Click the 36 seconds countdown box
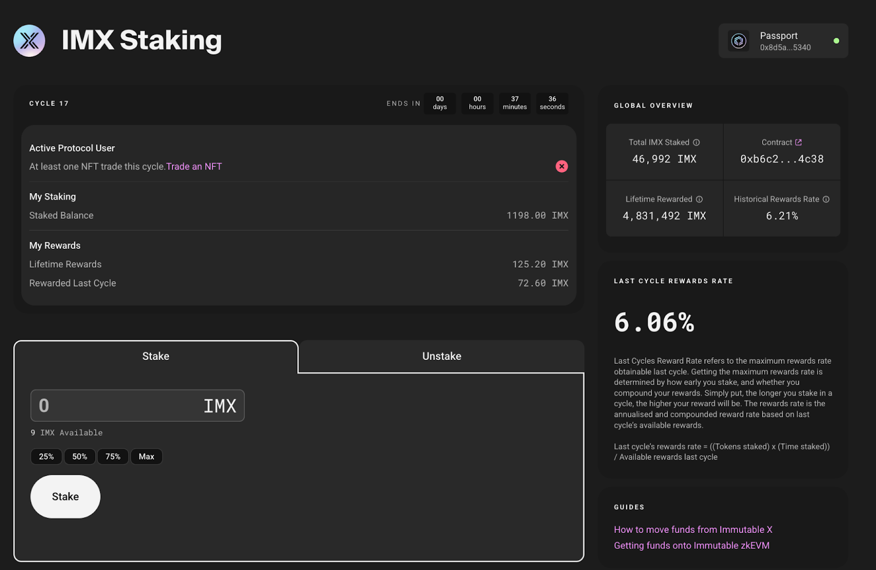This screenshot has height=570, width=876. point(552,103)
